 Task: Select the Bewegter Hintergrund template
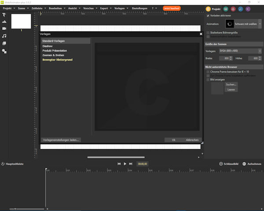57,60
